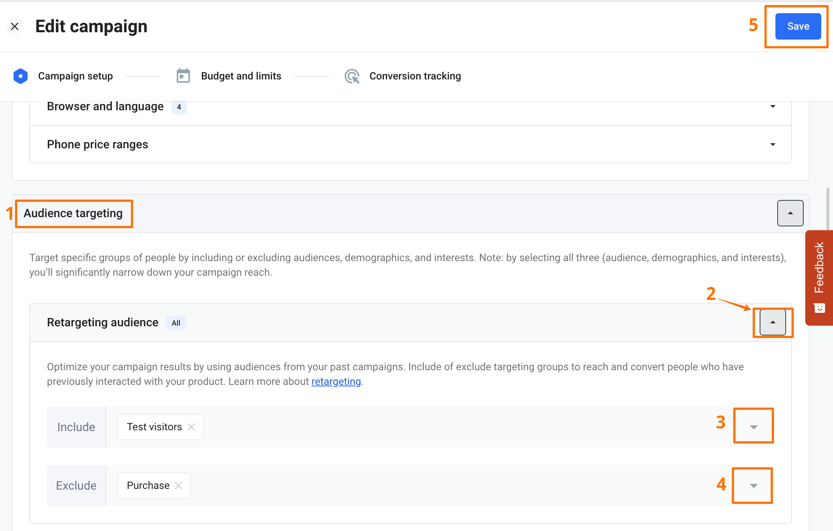Open the retargeting help link
The image size is (833, 531).
tap(336, 382)
